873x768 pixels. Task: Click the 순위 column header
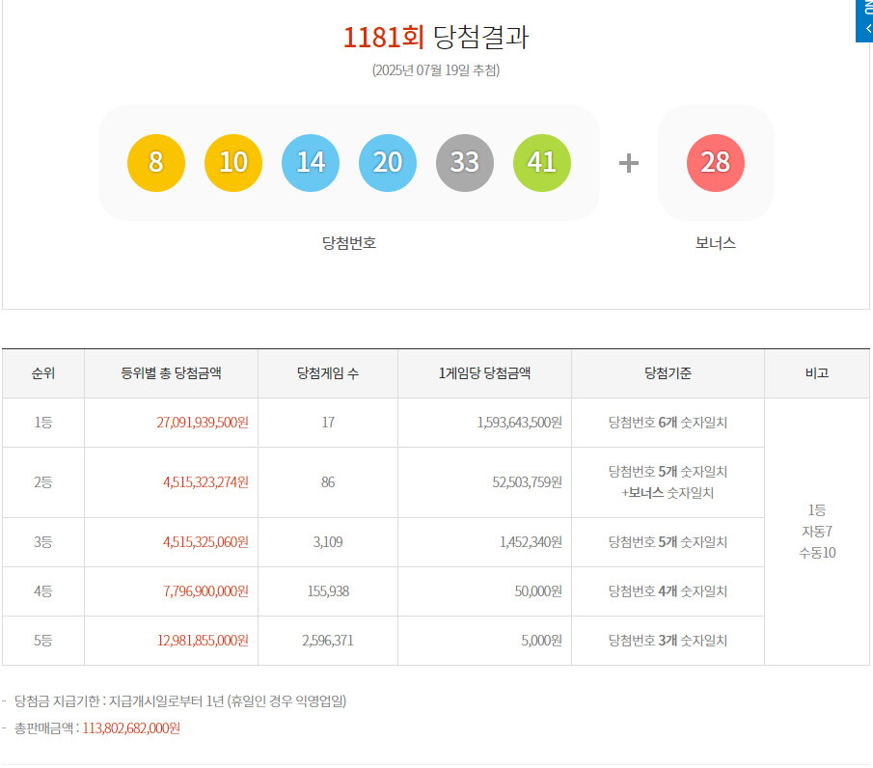click(42, 373)
